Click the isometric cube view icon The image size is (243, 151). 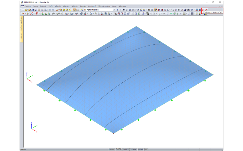tap(125, 14)
